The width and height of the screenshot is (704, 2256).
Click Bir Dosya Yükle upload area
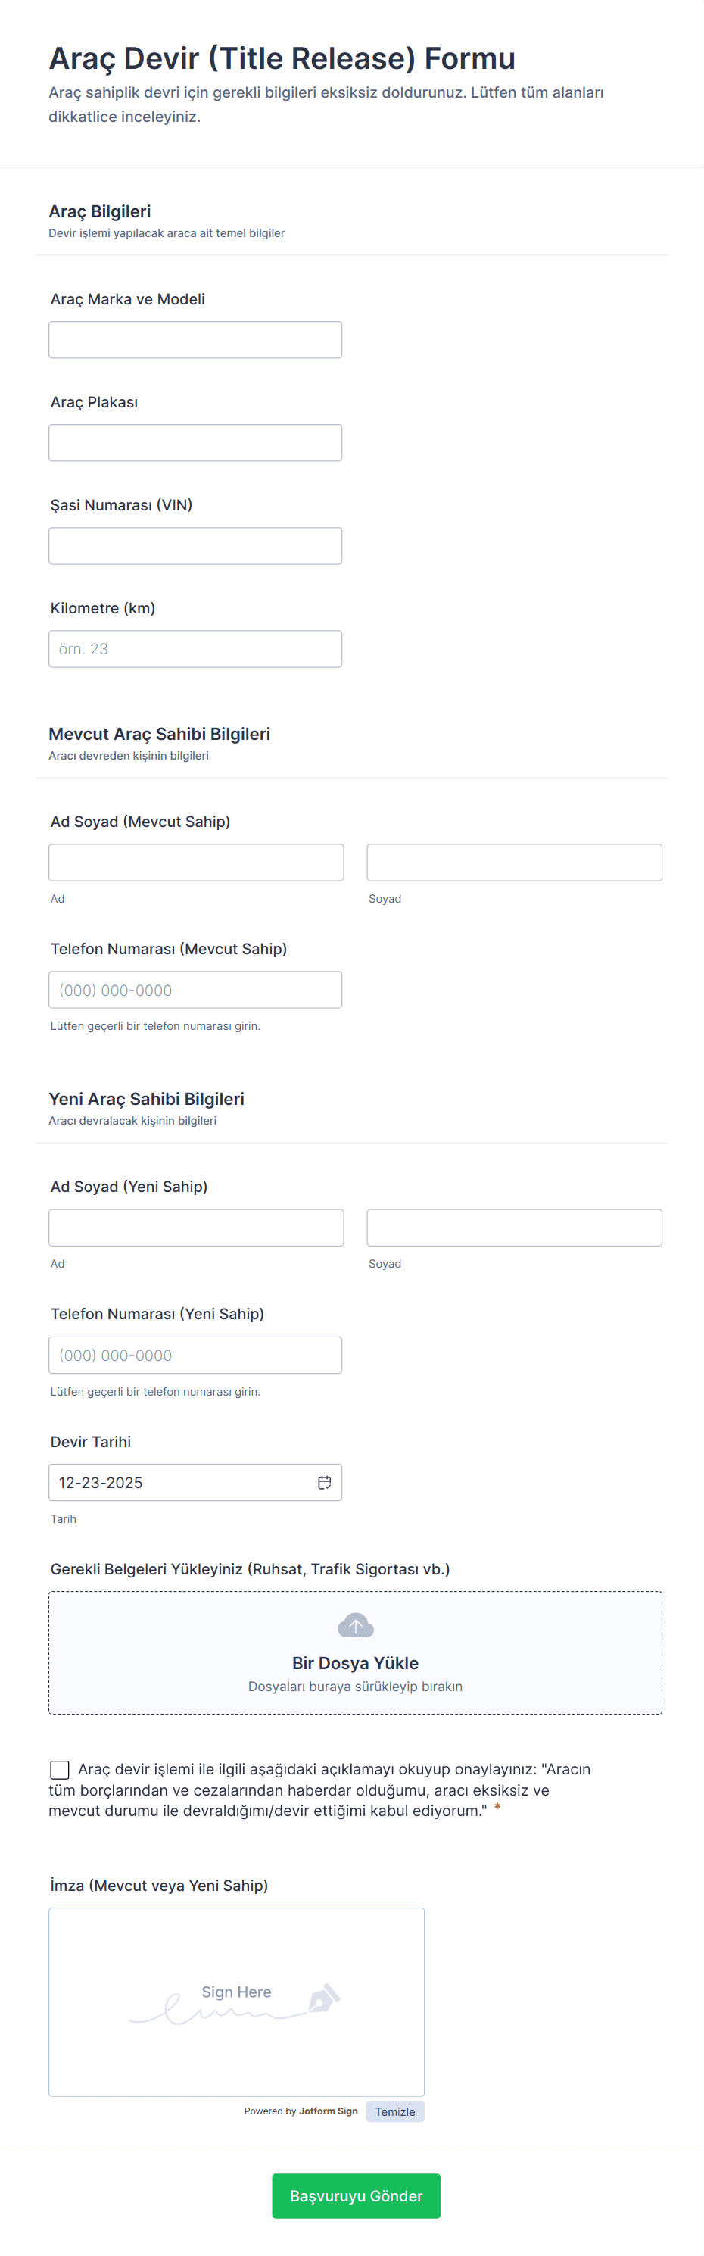tap(356, 1663)
